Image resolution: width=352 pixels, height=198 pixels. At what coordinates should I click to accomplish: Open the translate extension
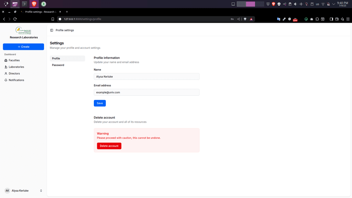pos(278,19)
